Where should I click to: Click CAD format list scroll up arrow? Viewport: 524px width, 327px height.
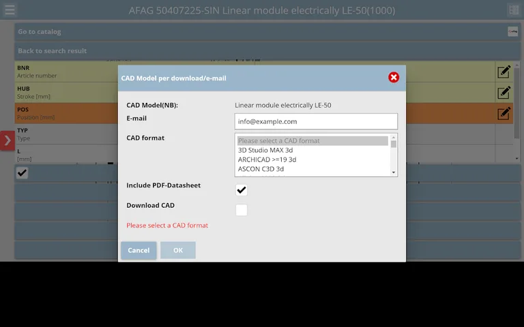393,137
